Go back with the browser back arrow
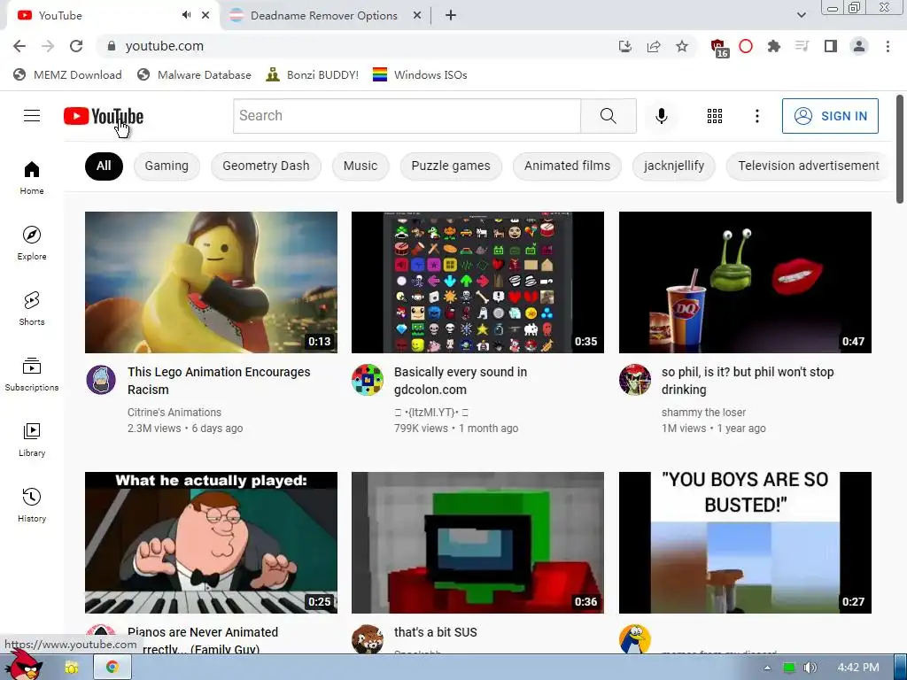The width and height of the screenshot is (907, 680). 19,46
